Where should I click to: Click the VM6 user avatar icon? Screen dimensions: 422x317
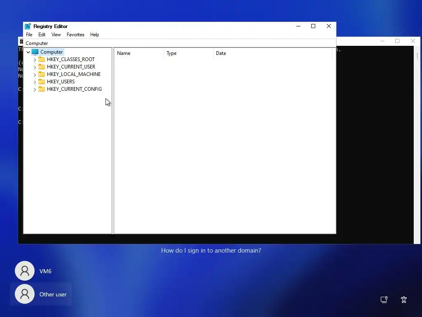click(25, 271)
